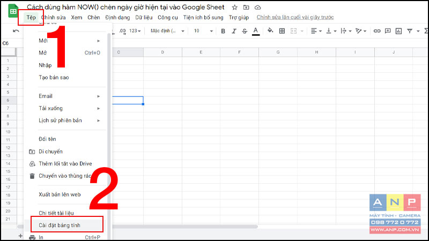The width and height of the screenshot is (429, 241).
Task: Open the 123 number format dropdown
Action: click(x=135, y=31)
